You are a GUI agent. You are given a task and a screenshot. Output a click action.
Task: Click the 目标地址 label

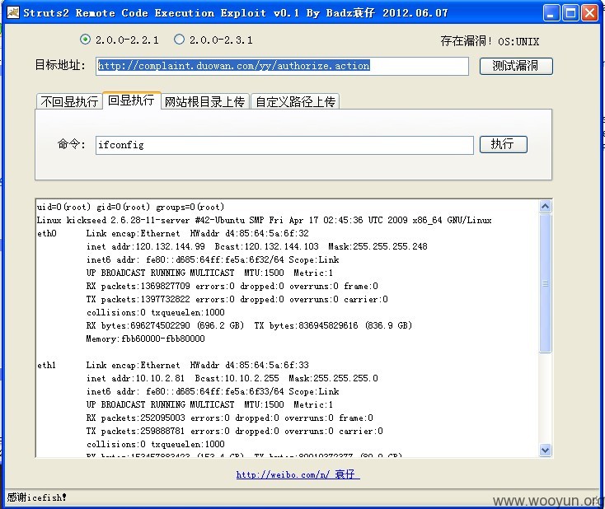[x=60, y=65]
